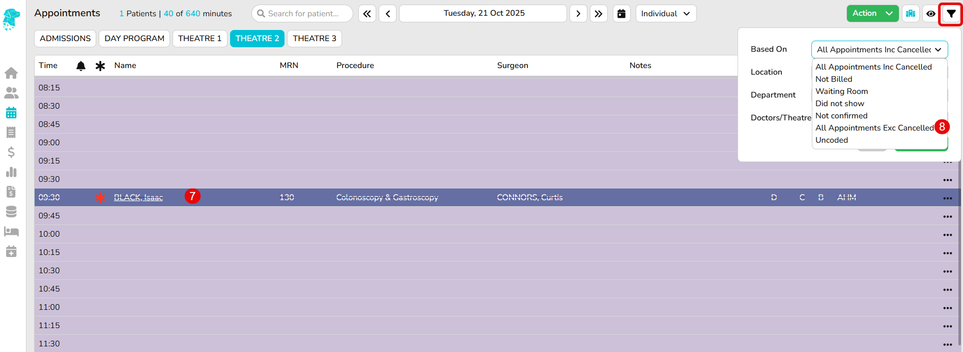Screen dimensions: 963x352
Task: Open the calendar date picker icon
Action: click(x=621, y=14)
